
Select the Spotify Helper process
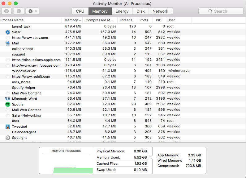(x=123, y=88)
